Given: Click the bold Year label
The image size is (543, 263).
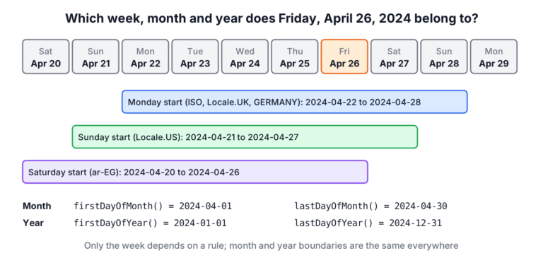Looking at the screenshot, I should click(33, 223).
